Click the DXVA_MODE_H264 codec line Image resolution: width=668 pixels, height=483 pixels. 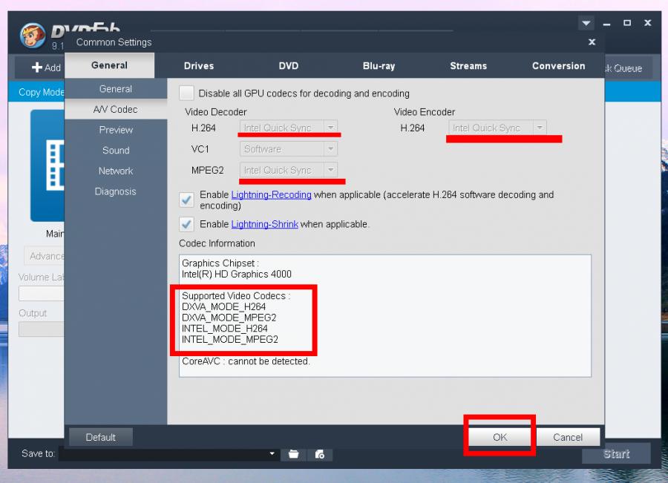223,306
